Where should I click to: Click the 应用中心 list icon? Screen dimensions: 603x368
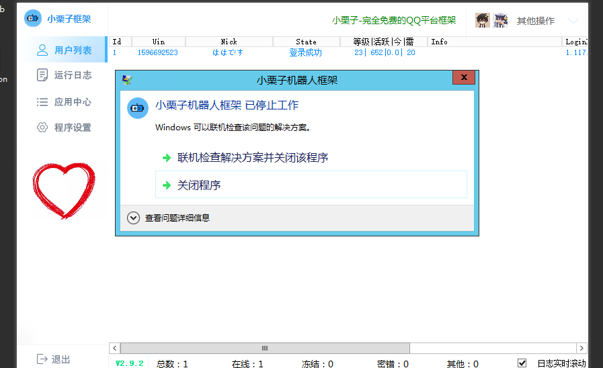point(42,102)
